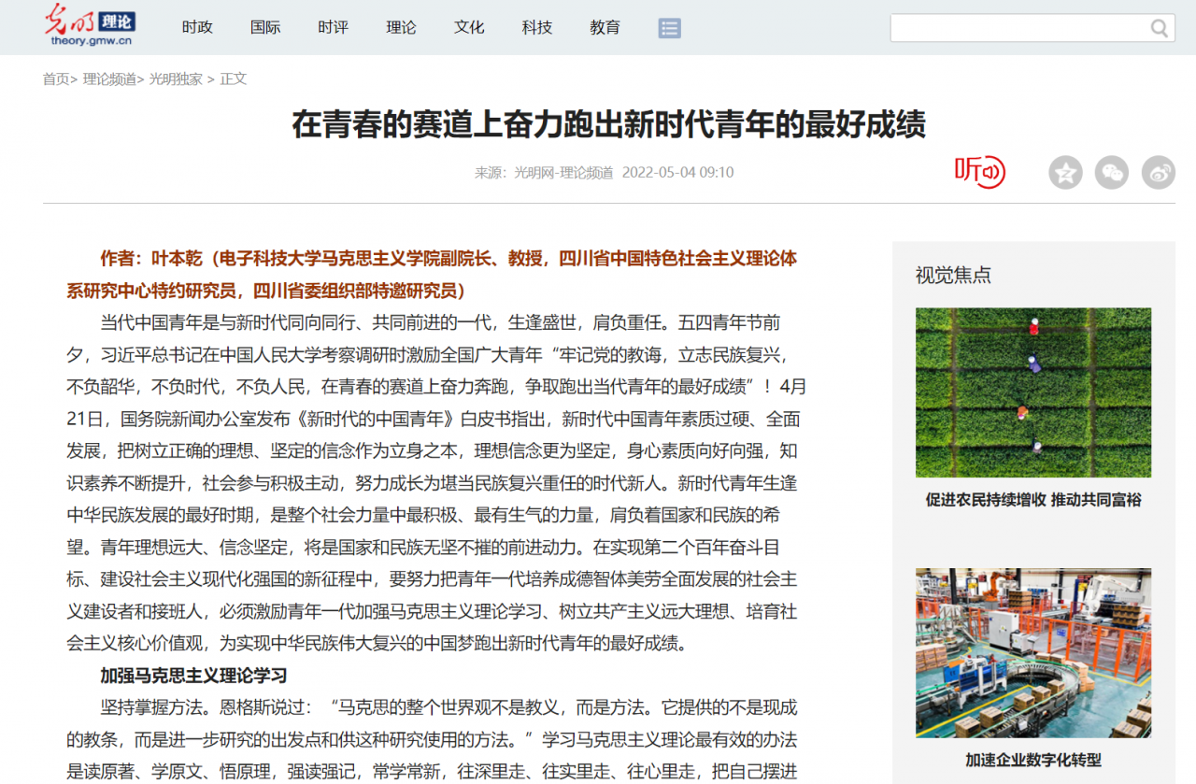
Task: Click the Guangming theory site logo
Action: (x=91, y=26)
